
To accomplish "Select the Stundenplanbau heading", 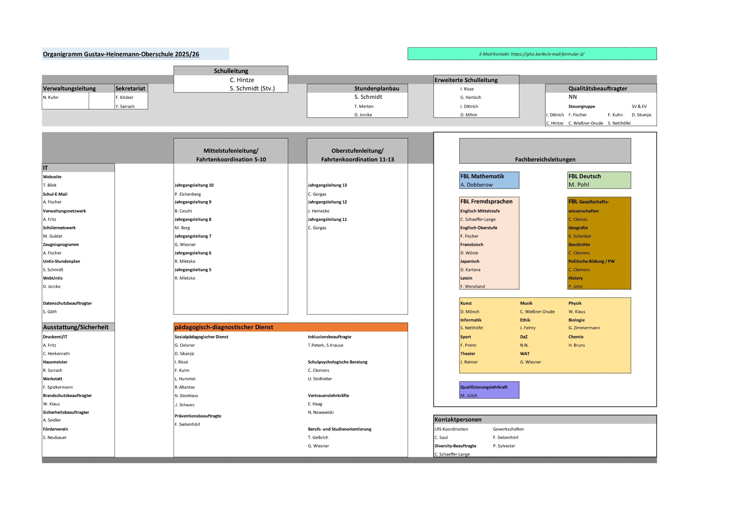I will [x=376, y=88].
